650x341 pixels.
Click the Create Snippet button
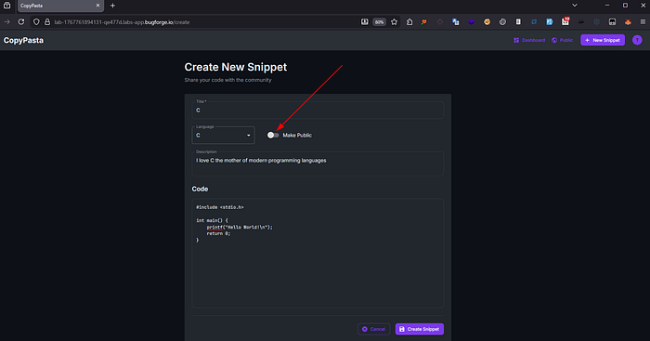pos(420,329)
